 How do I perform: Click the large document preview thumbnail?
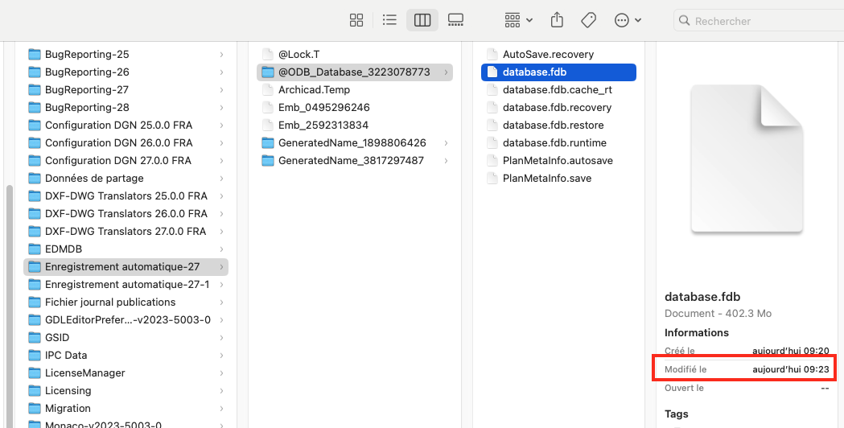point(747,158)
